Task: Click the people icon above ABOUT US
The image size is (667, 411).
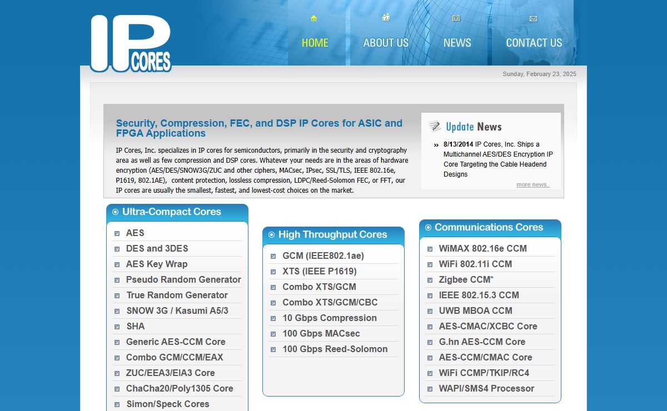Action: tap(386, 18)
